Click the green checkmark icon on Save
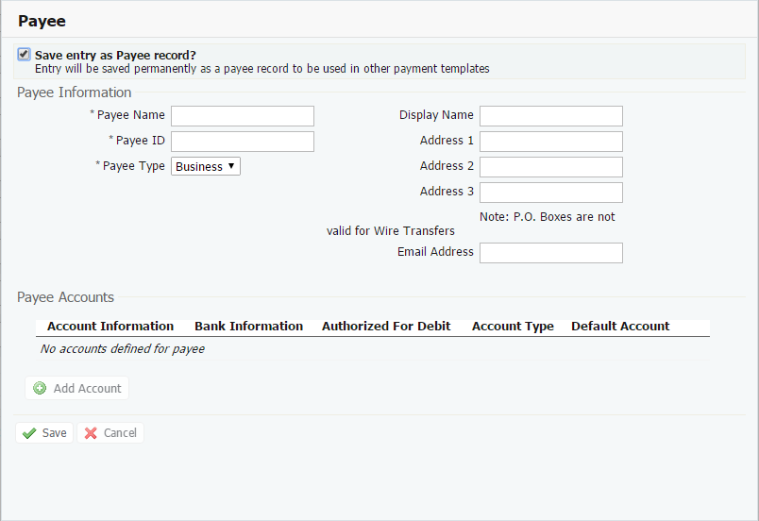 29,433
